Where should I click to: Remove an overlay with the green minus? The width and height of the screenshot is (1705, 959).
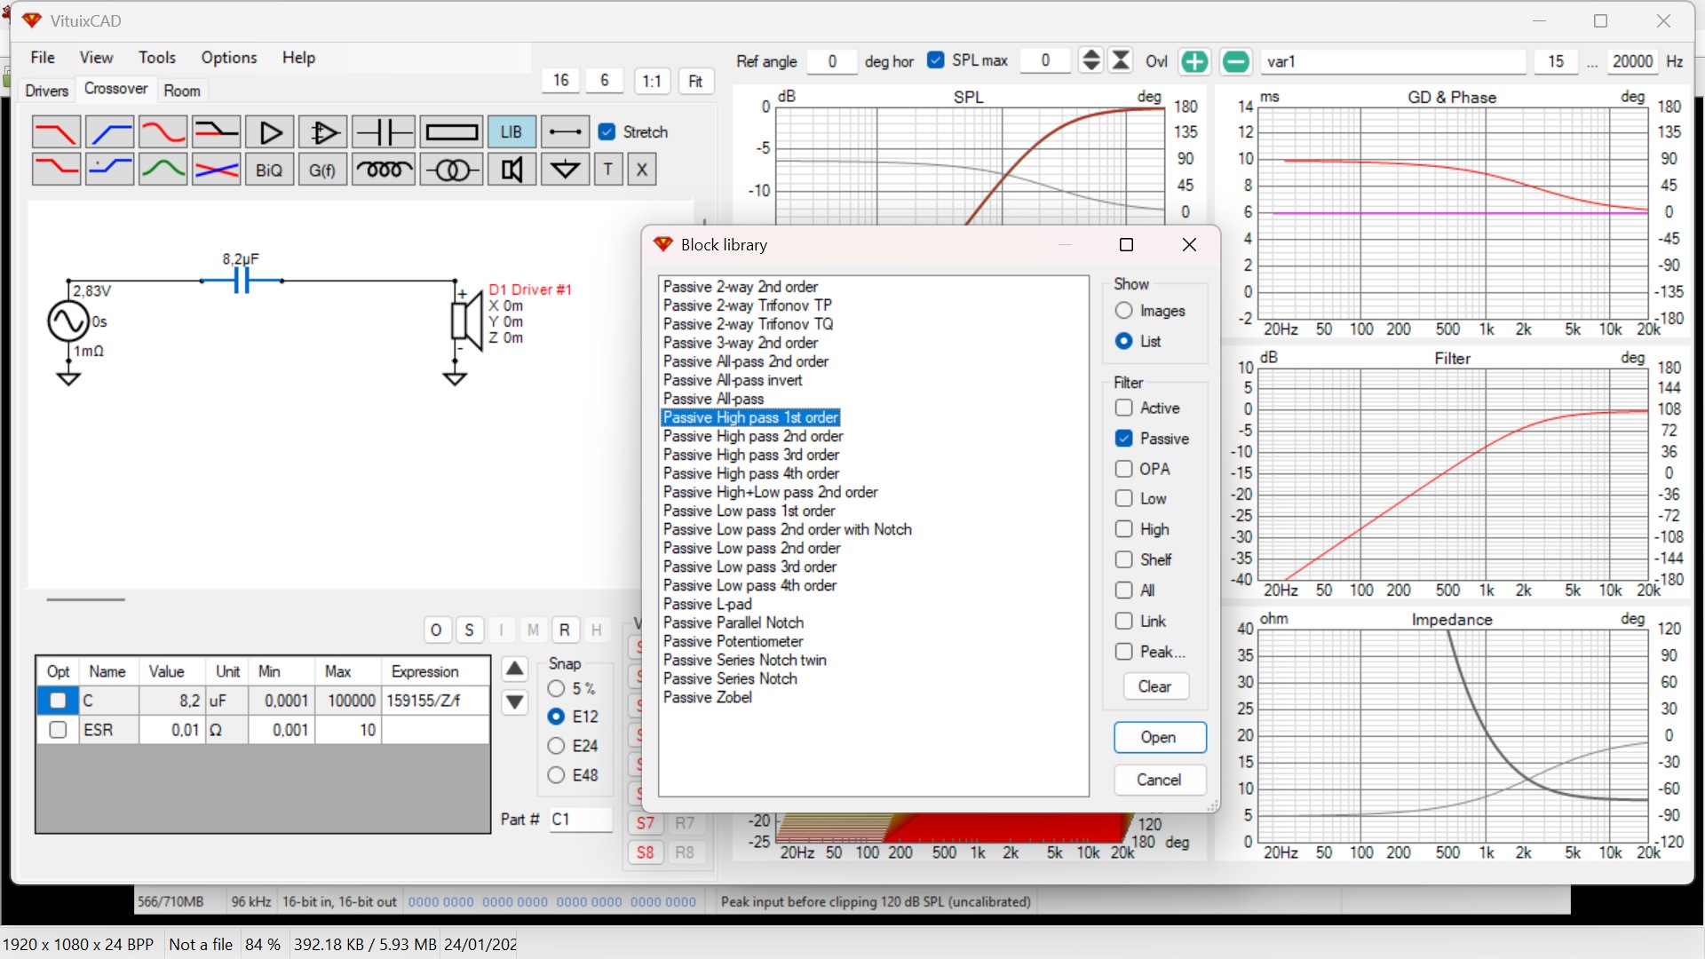[x=1235, y=61]
